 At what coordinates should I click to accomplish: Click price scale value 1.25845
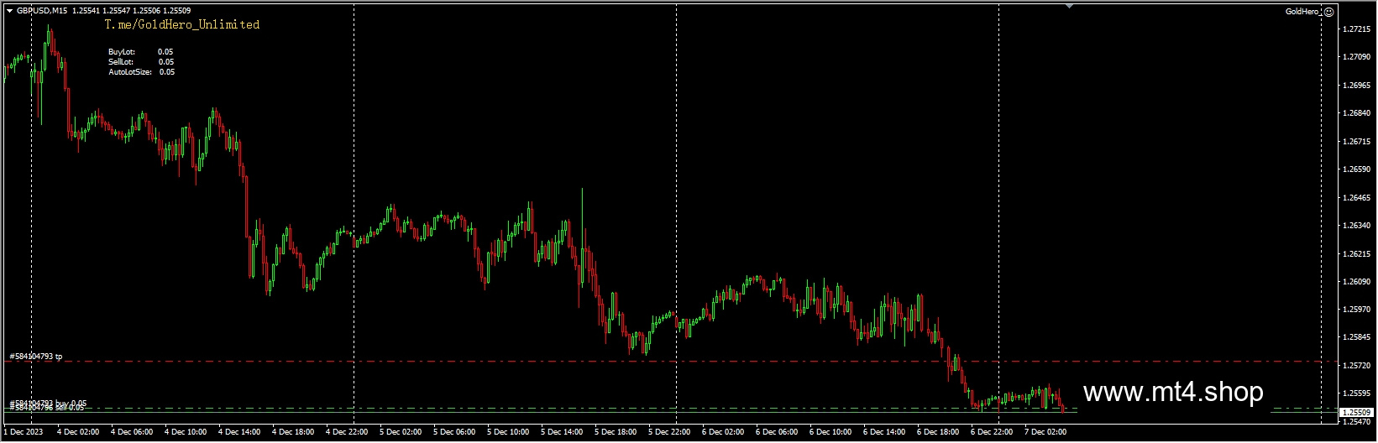click(1356, 337)
